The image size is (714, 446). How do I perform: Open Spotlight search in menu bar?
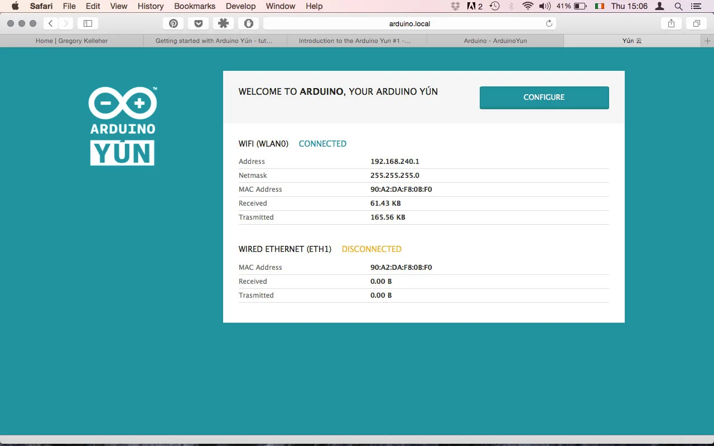point(678,6)
